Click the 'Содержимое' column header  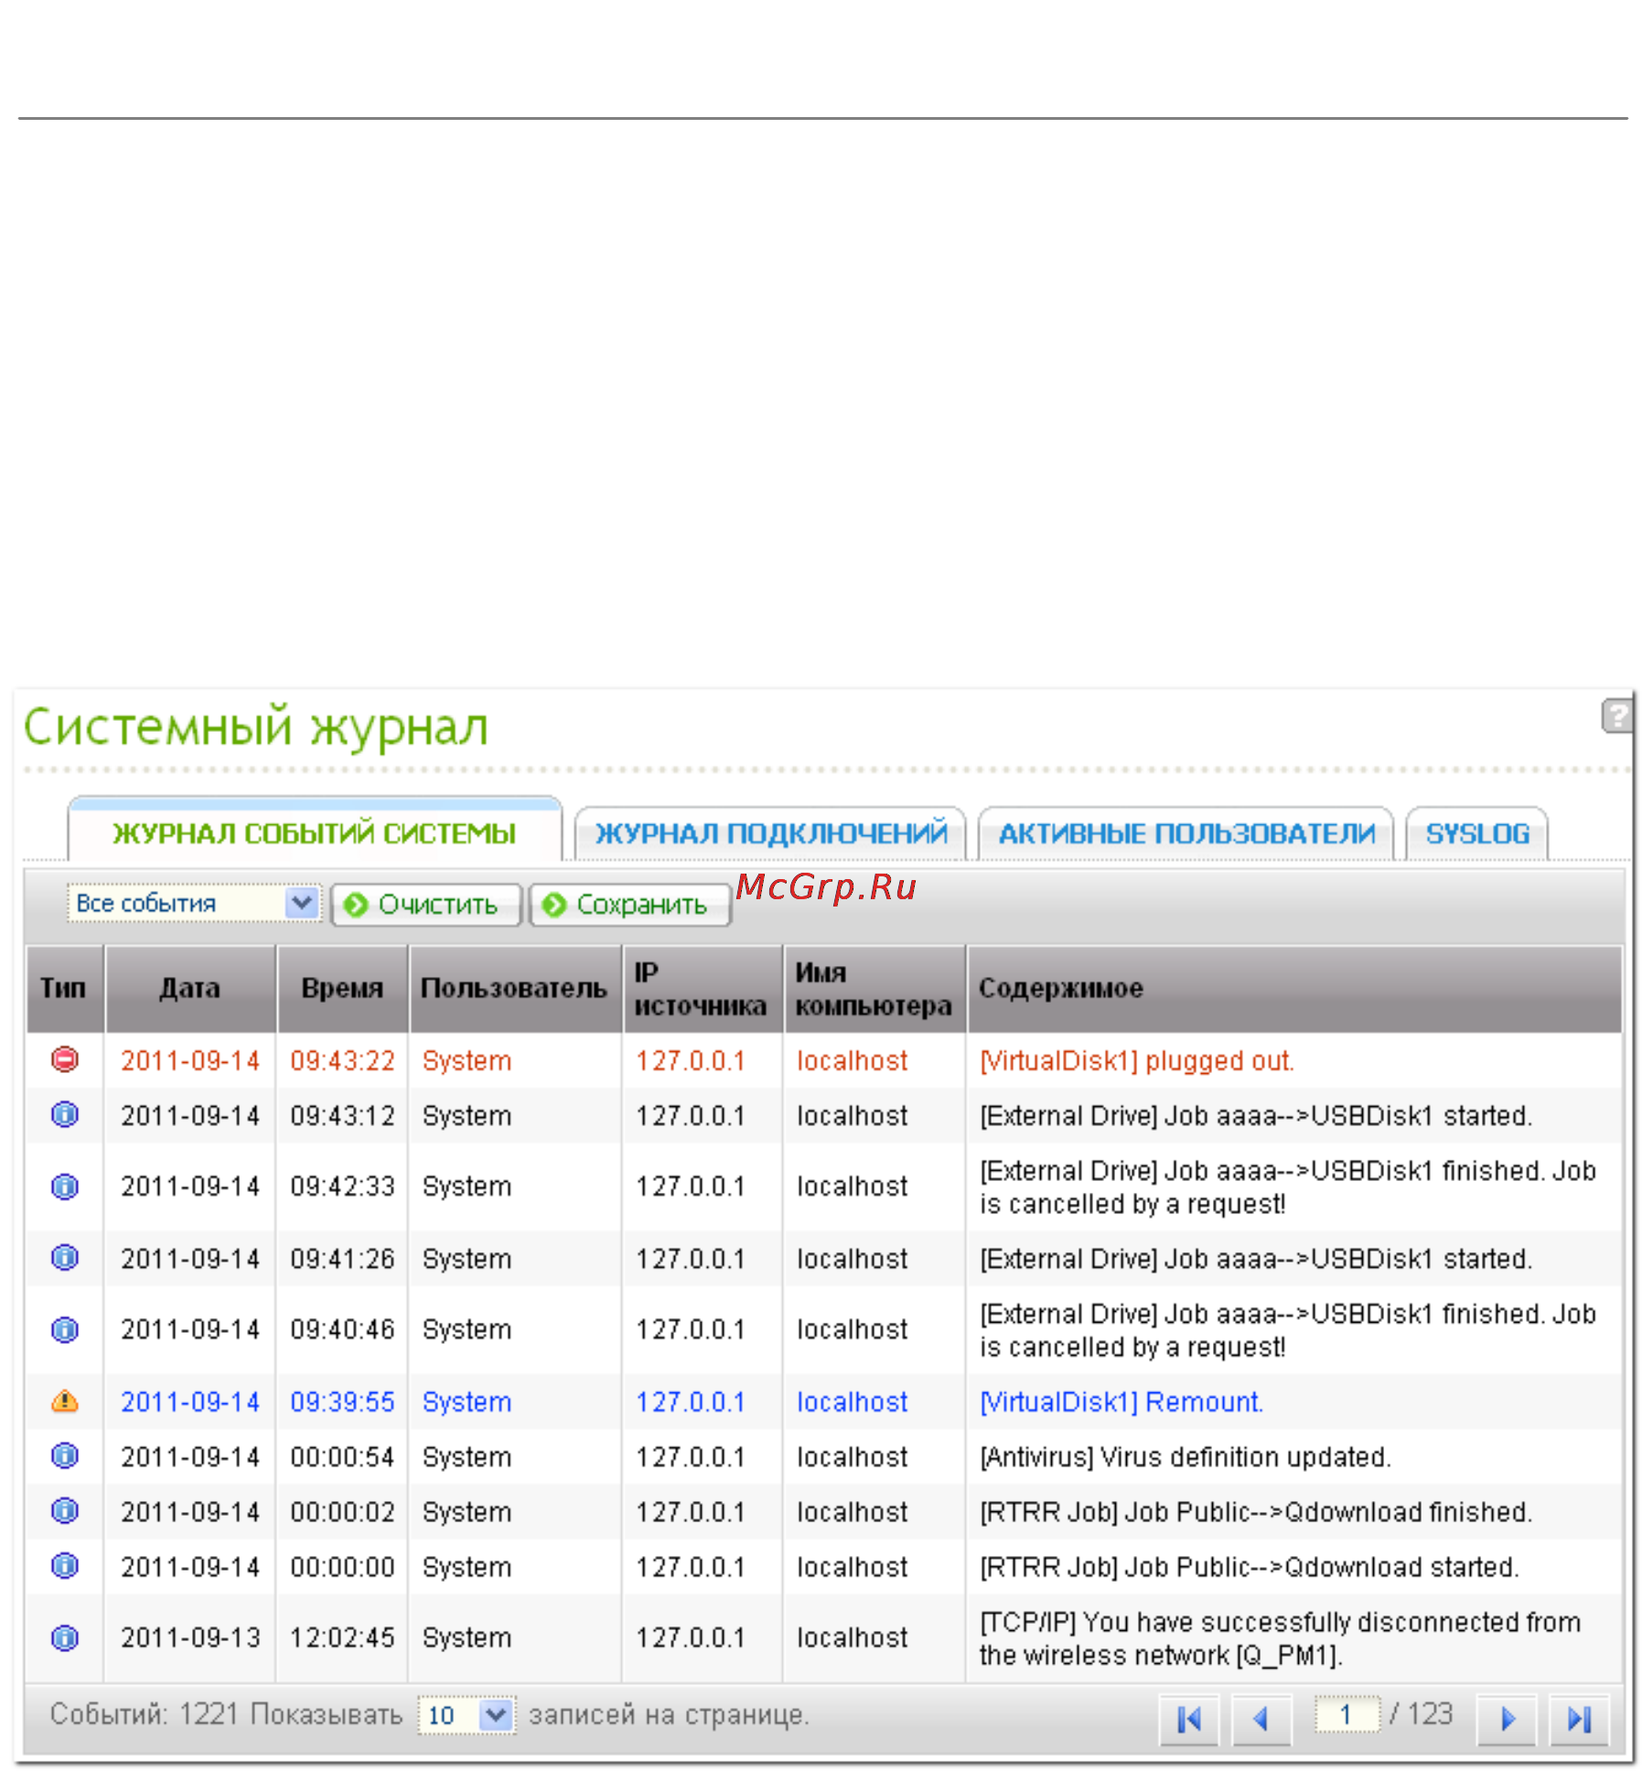pos(1293,988)
